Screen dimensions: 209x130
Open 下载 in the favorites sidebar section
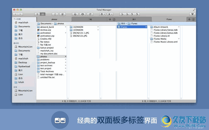19,30
